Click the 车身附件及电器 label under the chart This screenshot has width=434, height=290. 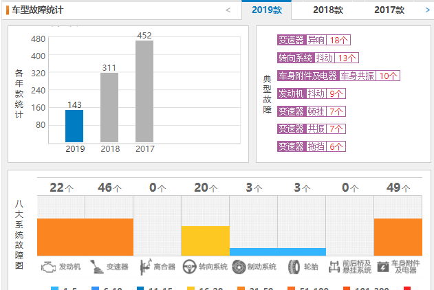[x=406, y=267]
